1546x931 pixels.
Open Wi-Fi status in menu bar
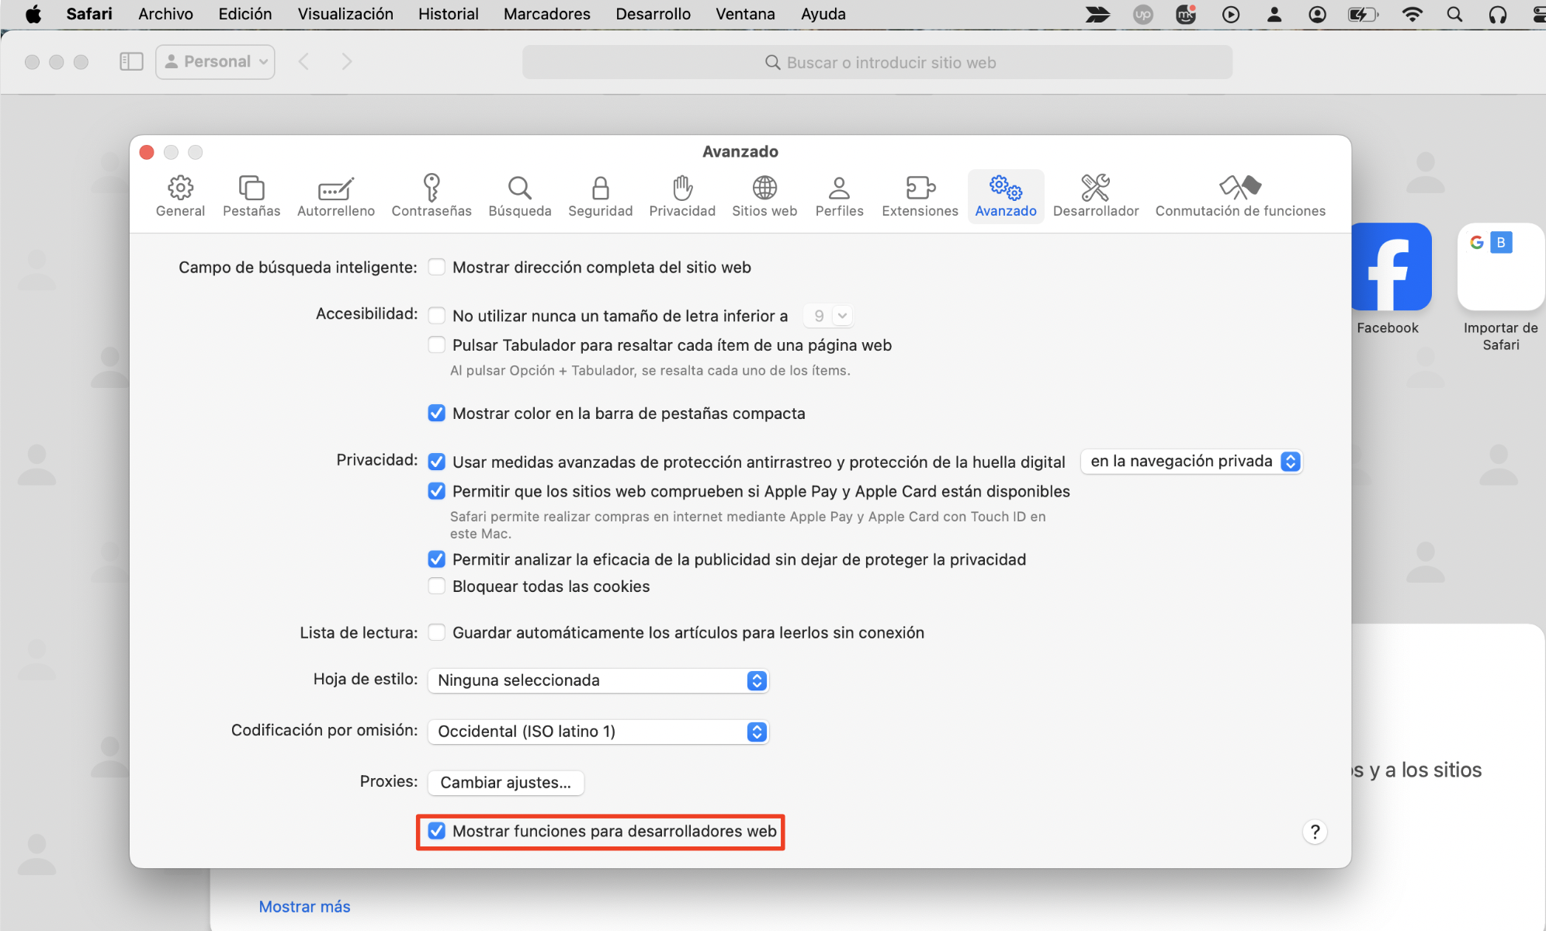(x=1413, y=14)
